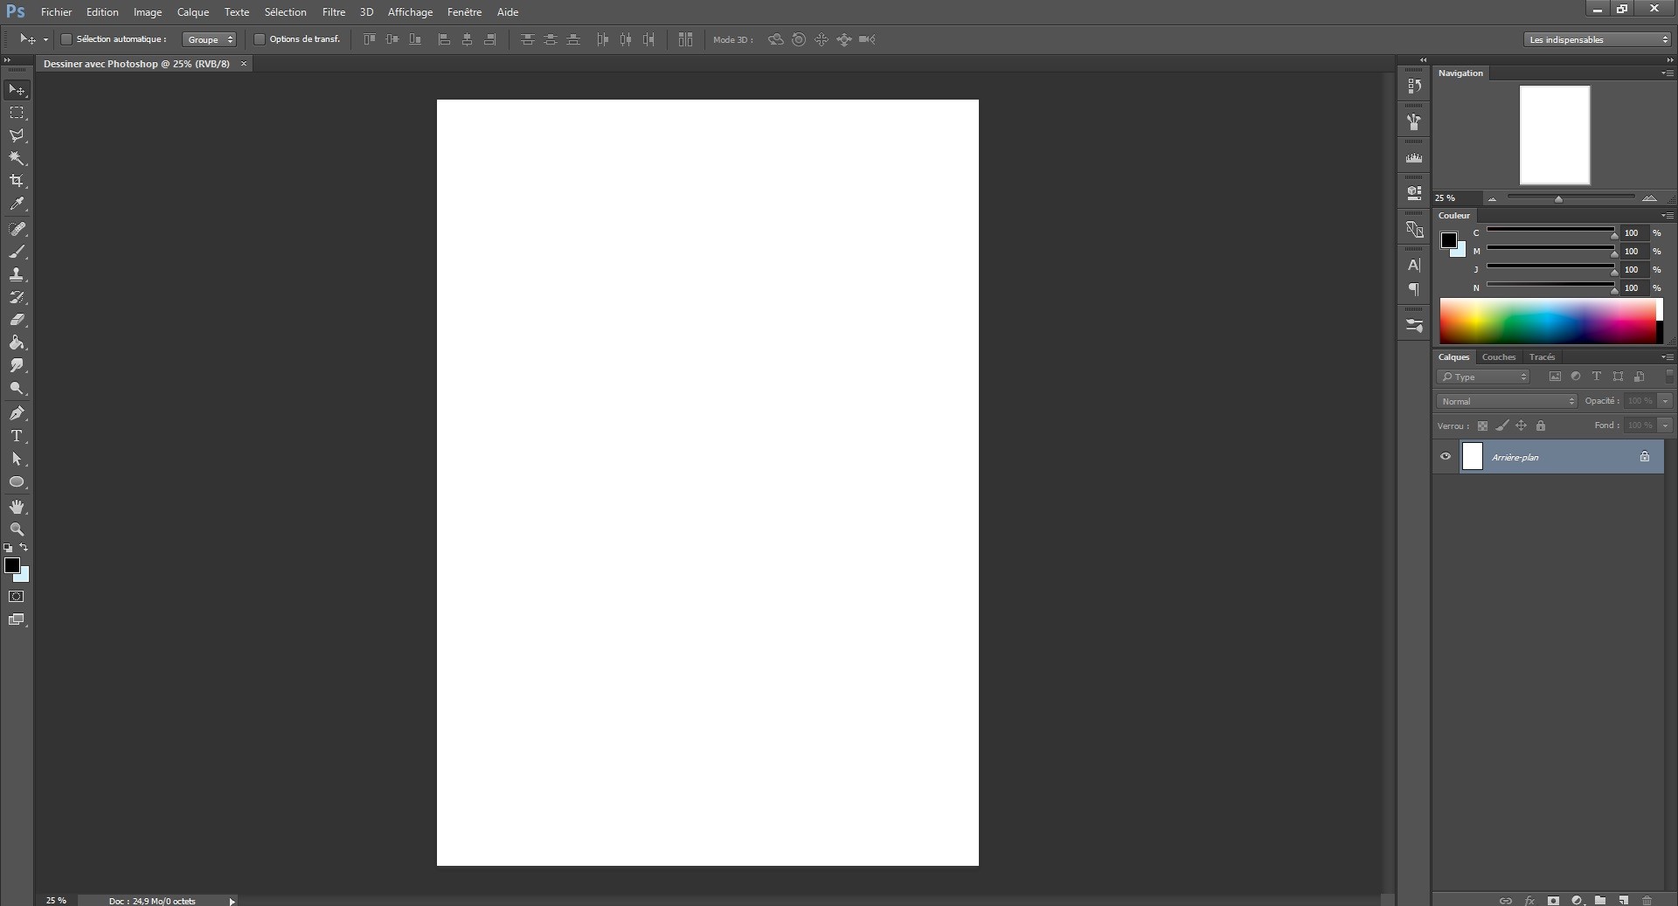Viewport: 1678px width, 906px height.
Task: Open the Normal blend mode dropdown
Action: 1506,400
